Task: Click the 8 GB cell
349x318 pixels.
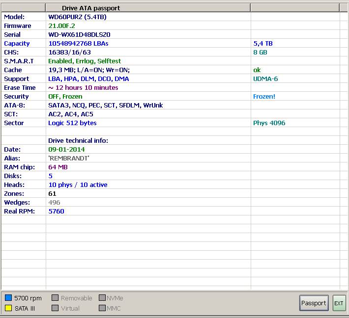Action: tap(260, 53)
